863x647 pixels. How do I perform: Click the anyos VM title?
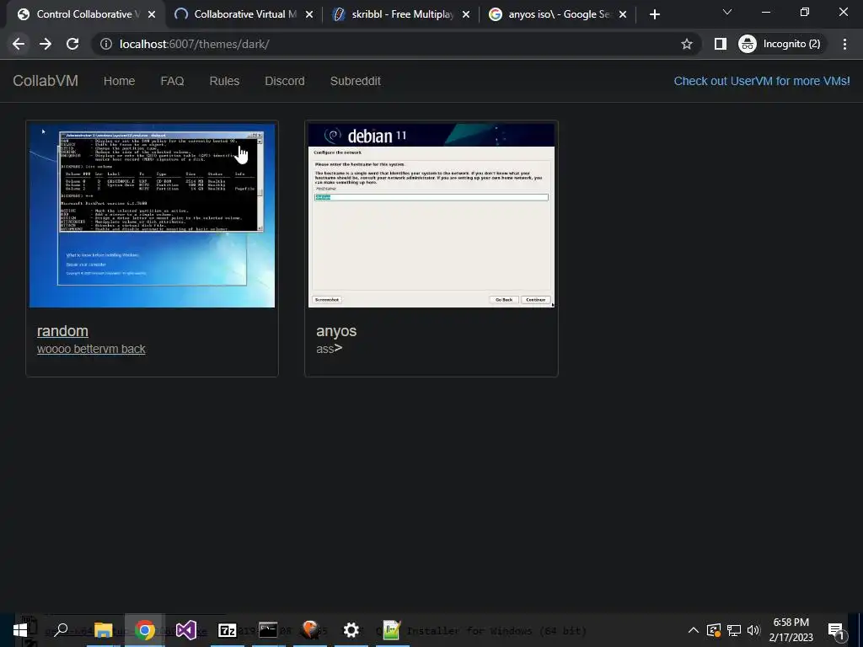point(336,331)
